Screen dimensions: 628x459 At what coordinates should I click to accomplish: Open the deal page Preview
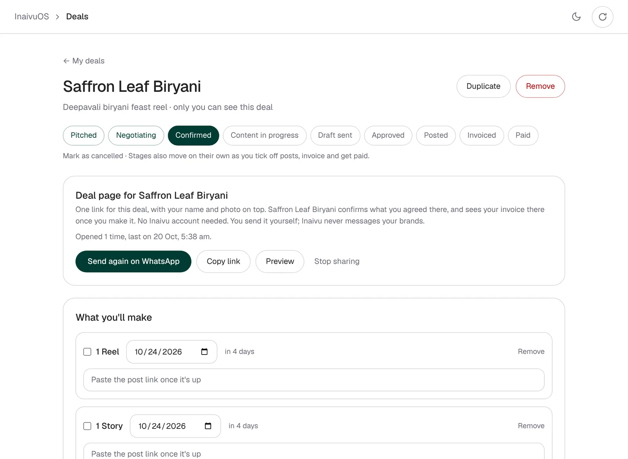point(280,262)
